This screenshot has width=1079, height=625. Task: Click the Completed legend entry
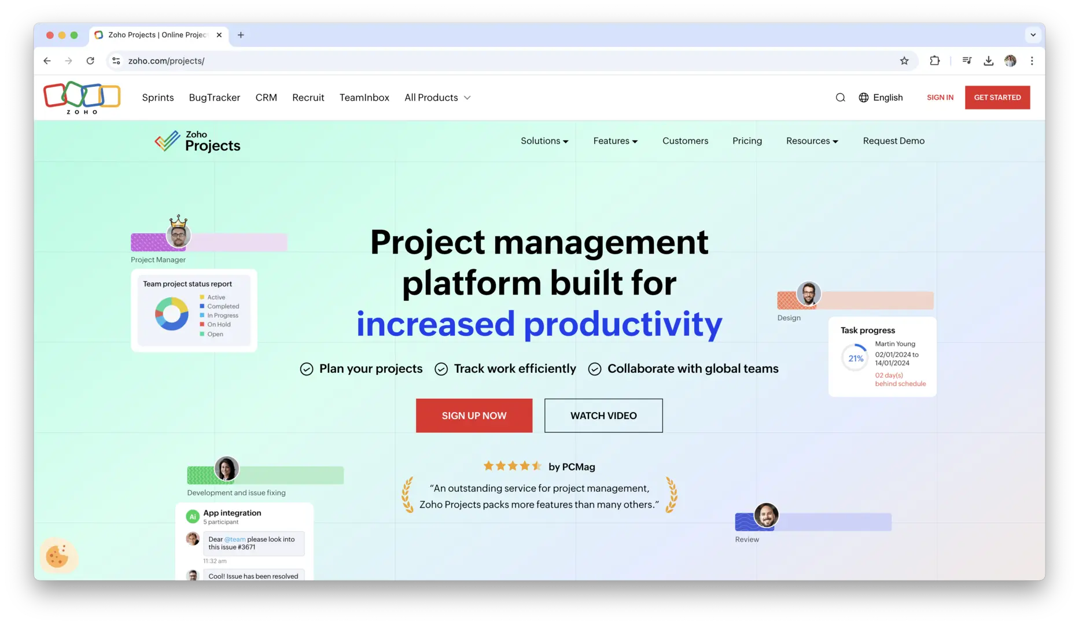(219, 307)
